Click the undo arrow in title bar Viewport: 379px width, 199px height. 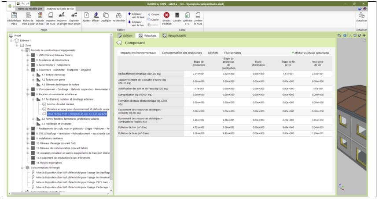(x=23, y=4)
